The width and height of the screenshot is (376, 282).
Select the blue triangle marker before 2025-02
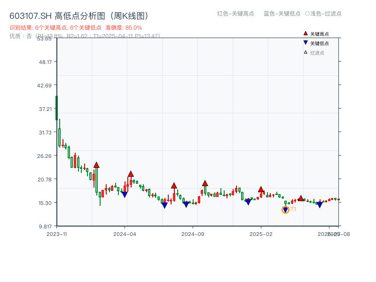(248, 202)
